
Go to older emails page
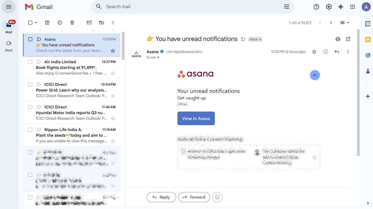(331, 23)
